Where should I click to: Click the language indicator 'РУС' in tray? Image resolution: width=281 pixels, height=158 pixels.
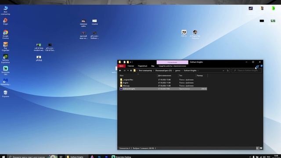coord(268,157)
